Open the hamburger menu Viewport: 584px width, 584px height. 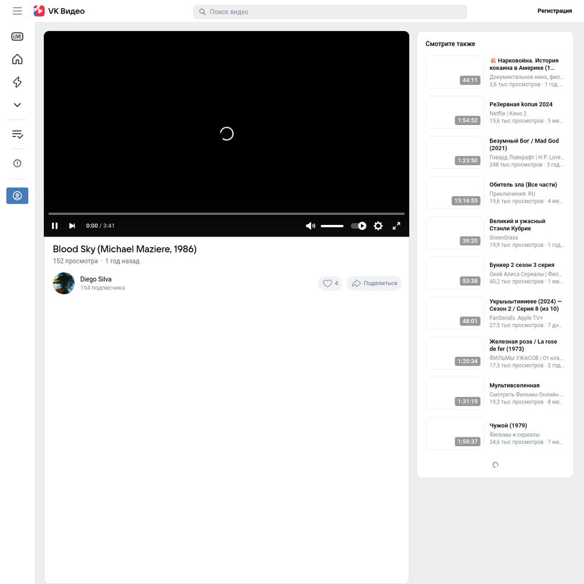coord(17,11)
